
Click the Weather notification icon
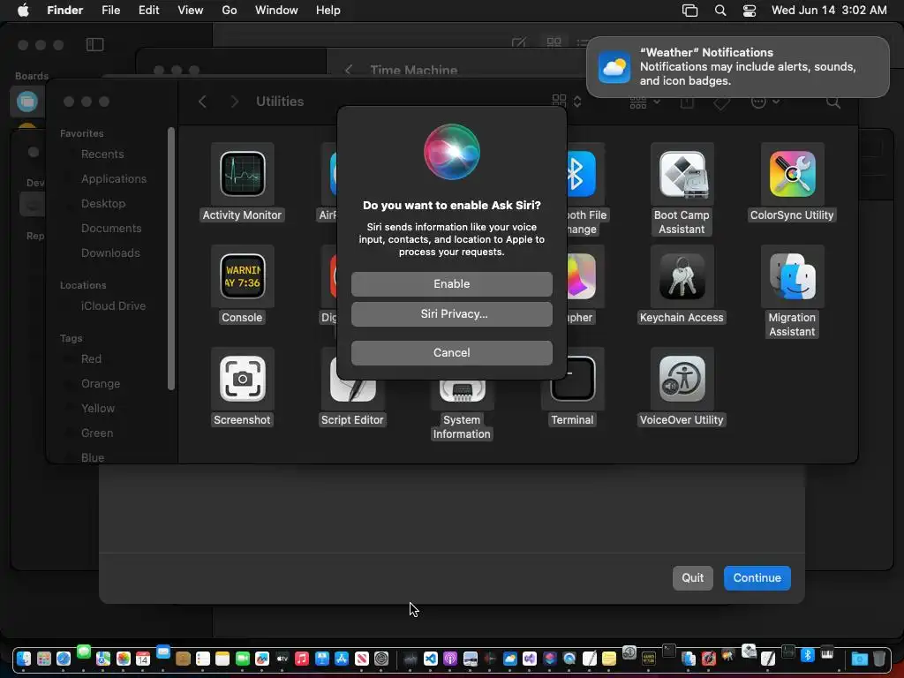click(x=614, y=67)
